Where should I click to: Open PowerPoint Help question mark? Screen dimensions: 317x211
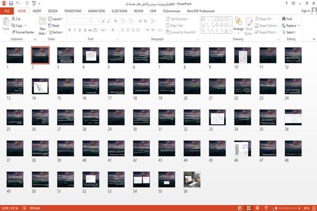(286, 4)
